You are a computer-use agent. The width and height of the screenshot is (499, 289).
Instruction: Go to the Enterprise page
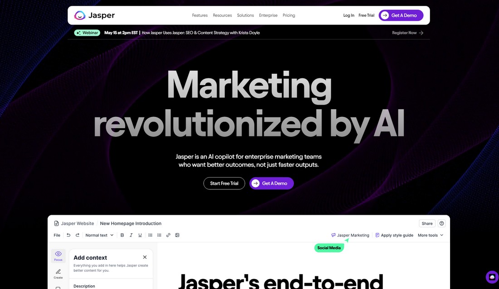pos(268,15)
